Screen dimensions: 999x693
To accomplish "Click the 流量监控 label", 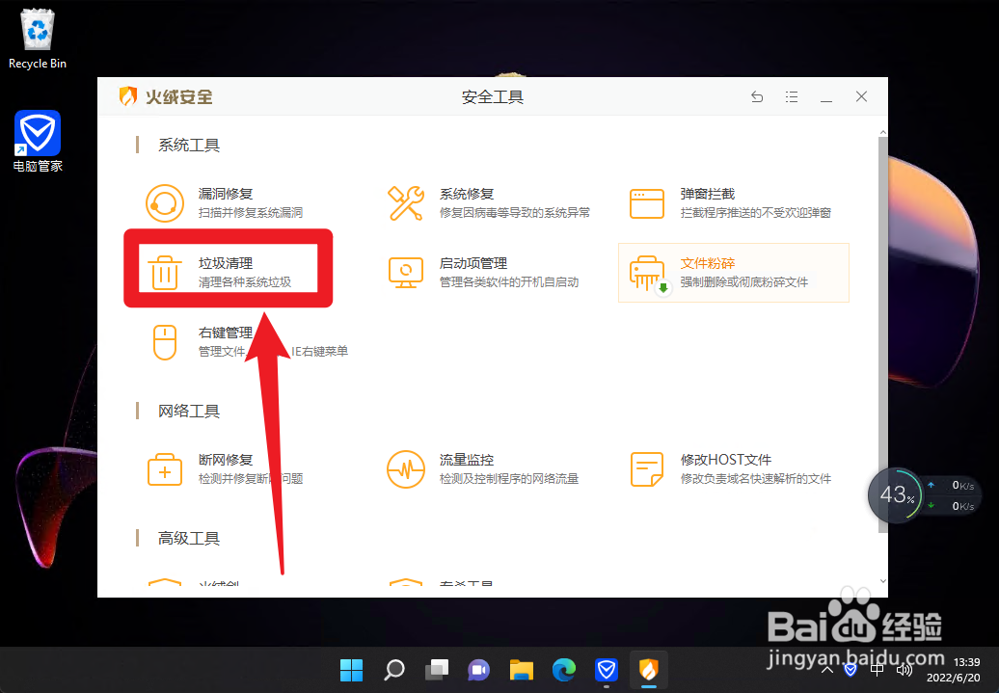I will click(x=467, y=459).
